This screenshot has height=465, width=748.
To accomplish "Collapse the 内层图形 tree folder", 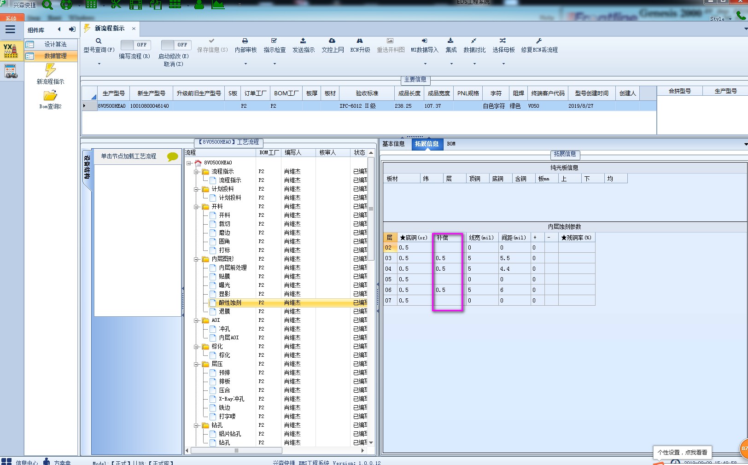I will pos(196,259).
